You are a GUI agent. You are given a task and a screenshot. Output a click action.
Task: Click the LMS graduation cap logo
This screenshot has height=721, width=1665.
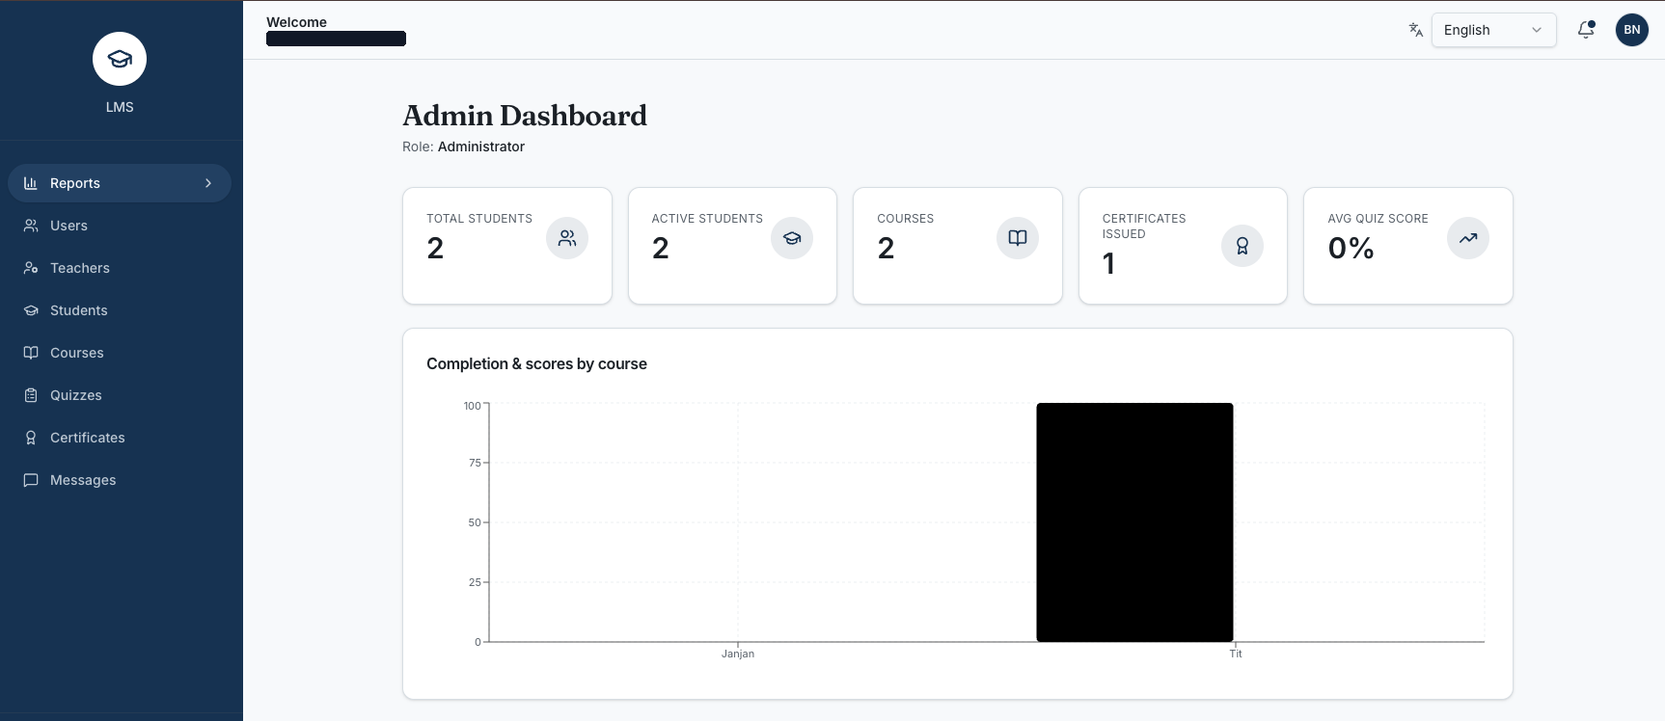pos(120,59)
